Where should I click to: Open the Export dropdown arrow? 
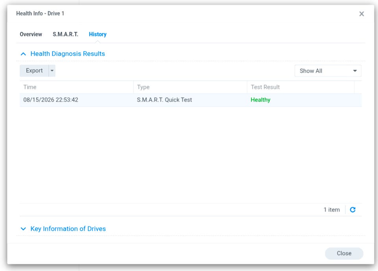(x=52, y=70)
